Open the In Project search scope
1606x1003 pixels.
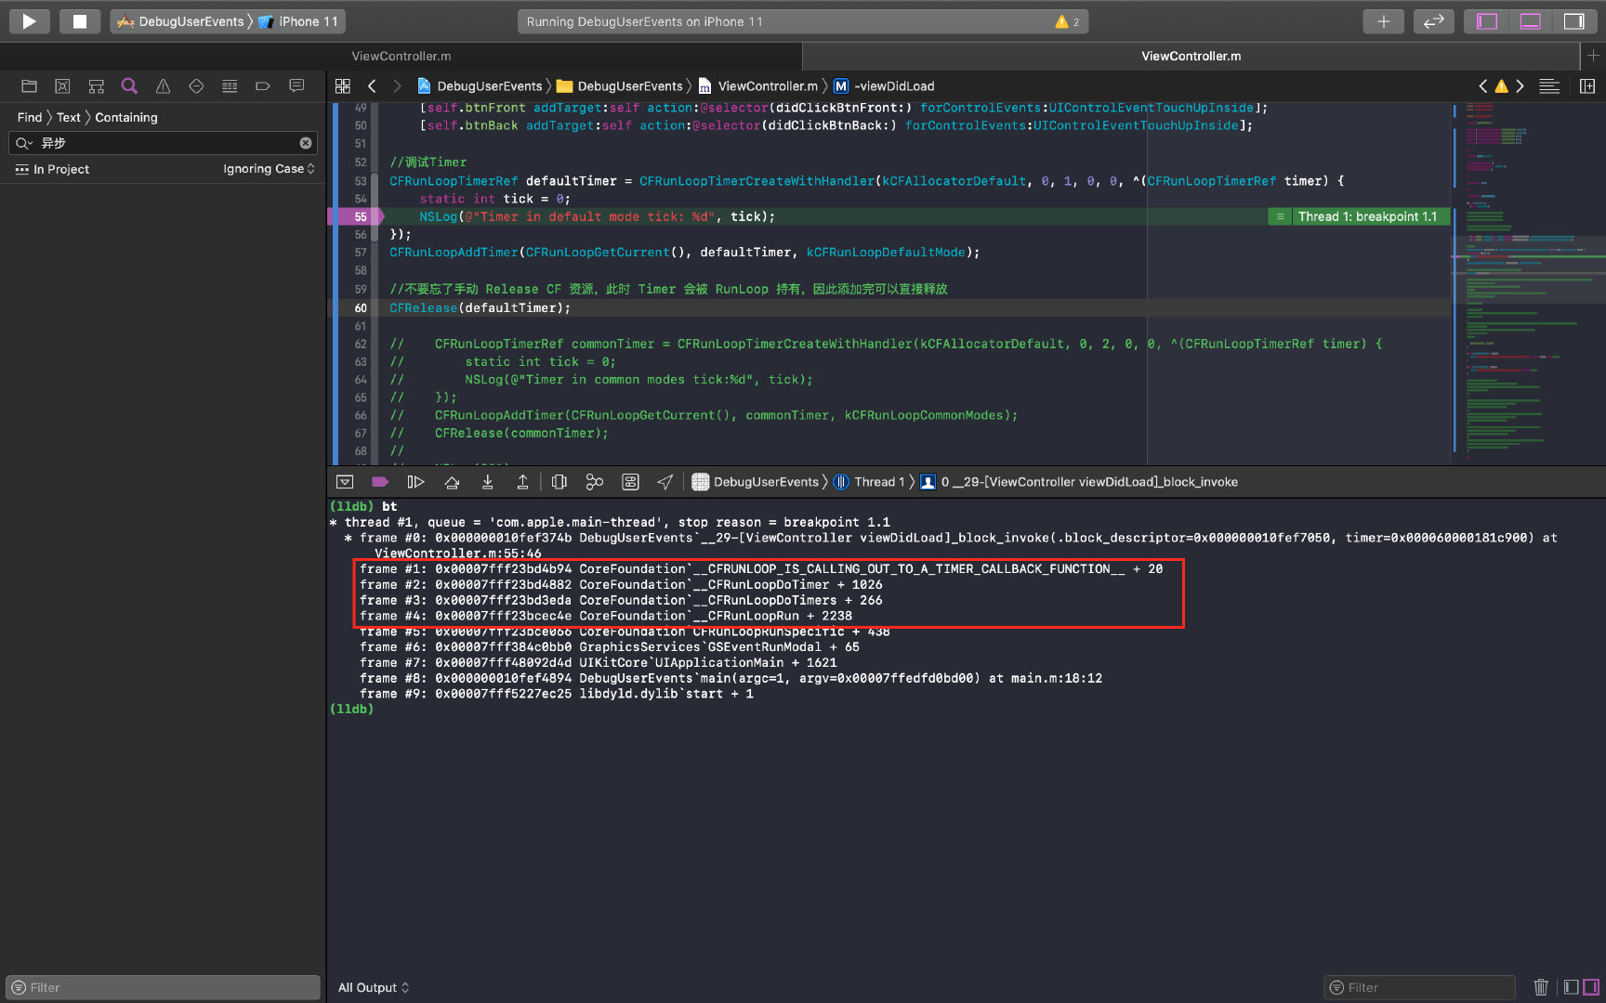point(53,169)
